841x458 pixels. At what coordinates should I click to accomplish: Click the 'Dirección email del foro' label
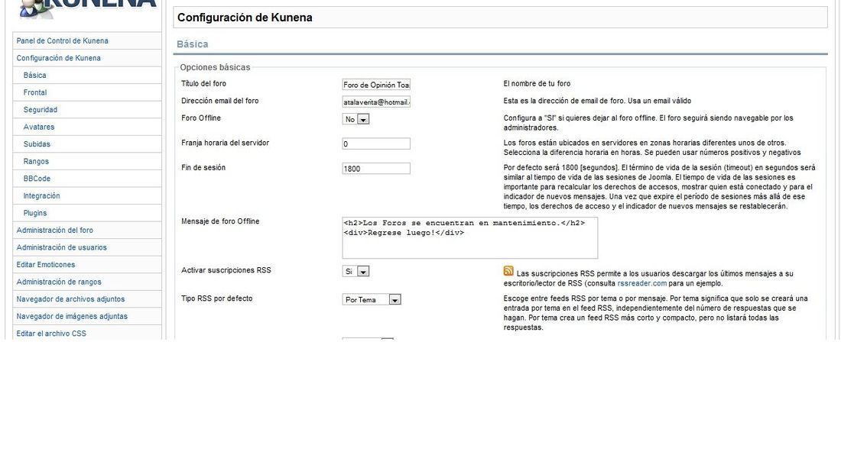(220, 101)
